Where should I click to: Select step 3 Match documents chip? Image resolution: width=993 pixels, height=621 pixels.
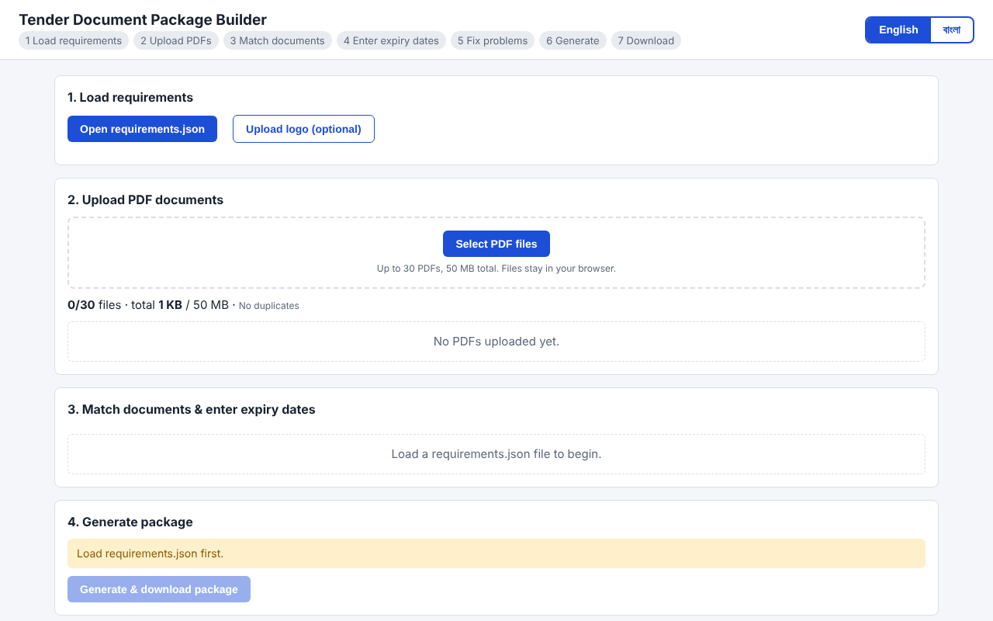pos(278,40)
